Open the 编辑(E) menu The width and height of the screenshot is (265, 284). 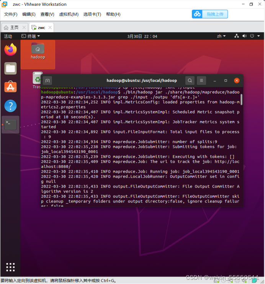pyautogui.click(x=29, y=14)
